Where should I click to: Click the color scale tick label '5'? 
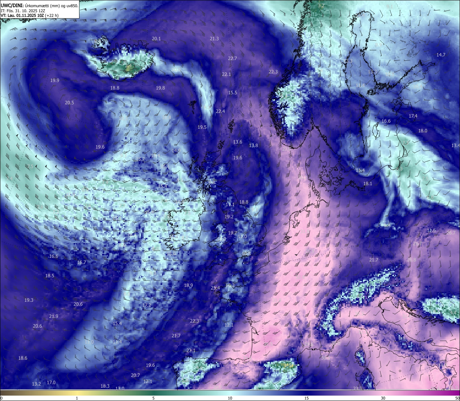tap(153, 398)
